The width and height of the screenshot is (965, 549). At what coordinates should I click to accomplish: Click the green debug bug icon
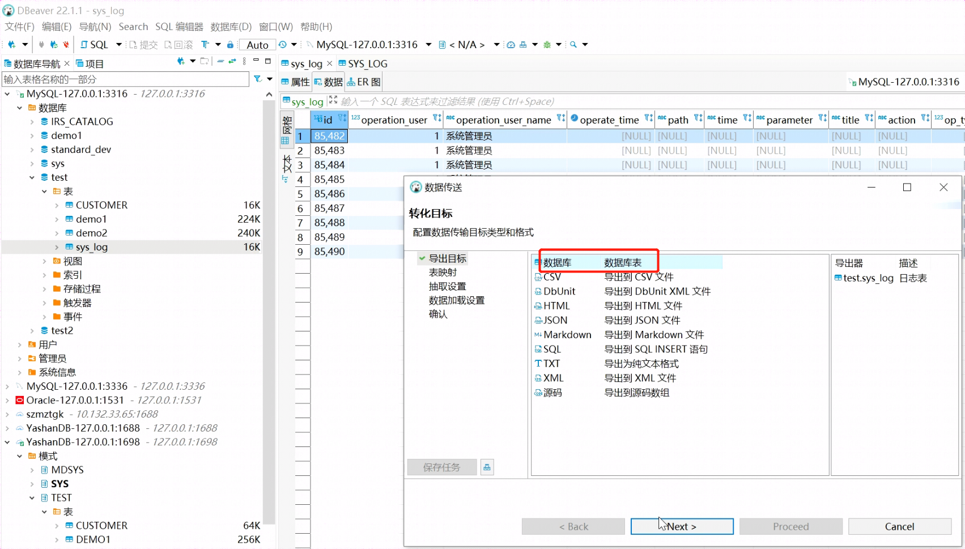[x=547, y=45]
